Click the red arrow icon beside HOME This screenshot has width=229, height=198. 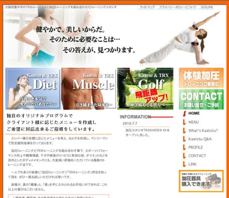pos(185,114)
